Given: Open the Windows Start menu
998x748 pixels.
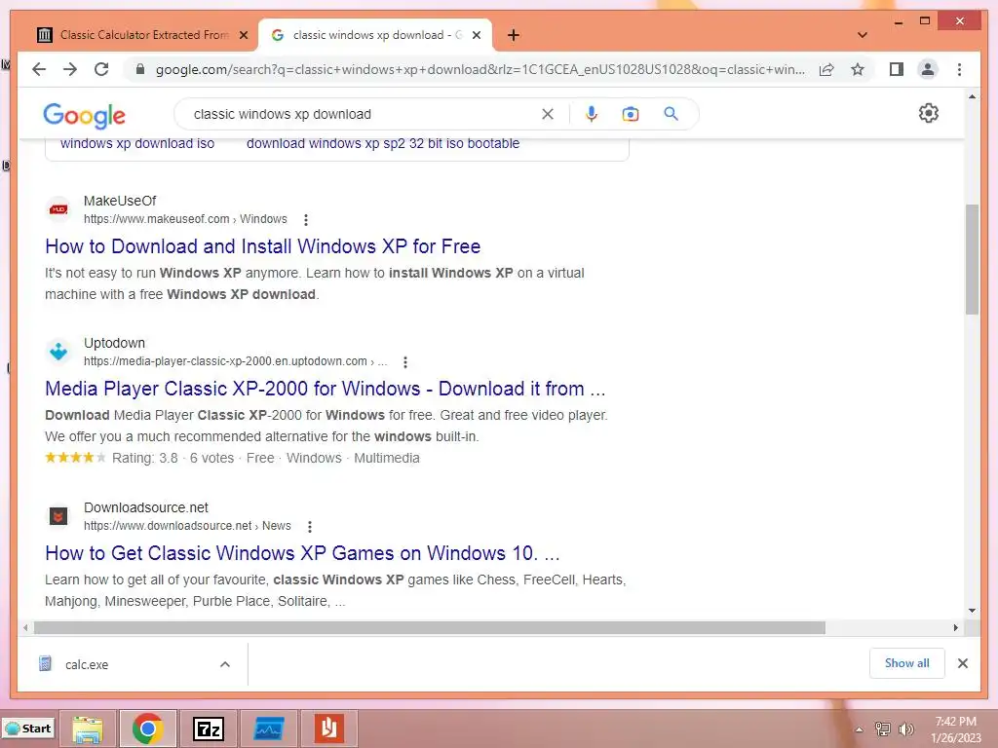Looking at the screenshot, I should [28, 729].
